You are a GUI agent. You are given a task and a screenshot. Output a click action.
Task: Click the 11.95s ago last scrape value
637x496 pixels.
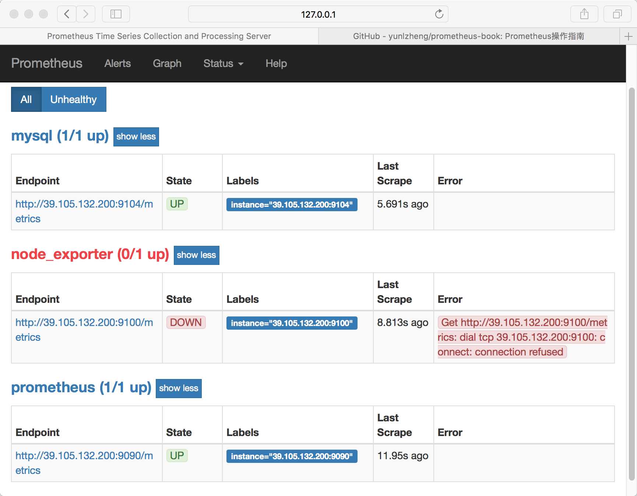point(403,456)
